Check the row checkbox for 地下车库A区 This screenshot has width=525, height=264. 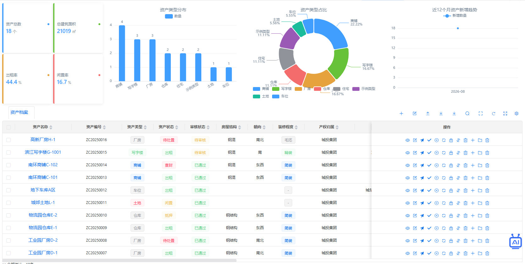pyautogui.click(x=8, y=190)
